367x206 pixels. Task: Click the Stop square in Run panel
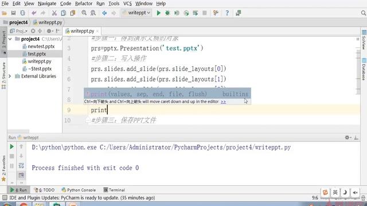pyautogui.click(x=11, y=156)
